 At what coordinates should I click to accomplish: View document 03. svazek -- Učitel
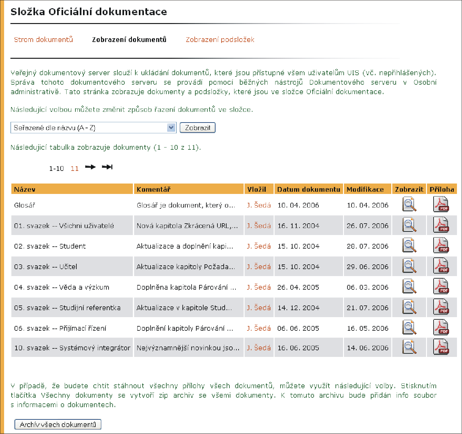point(409,266)
